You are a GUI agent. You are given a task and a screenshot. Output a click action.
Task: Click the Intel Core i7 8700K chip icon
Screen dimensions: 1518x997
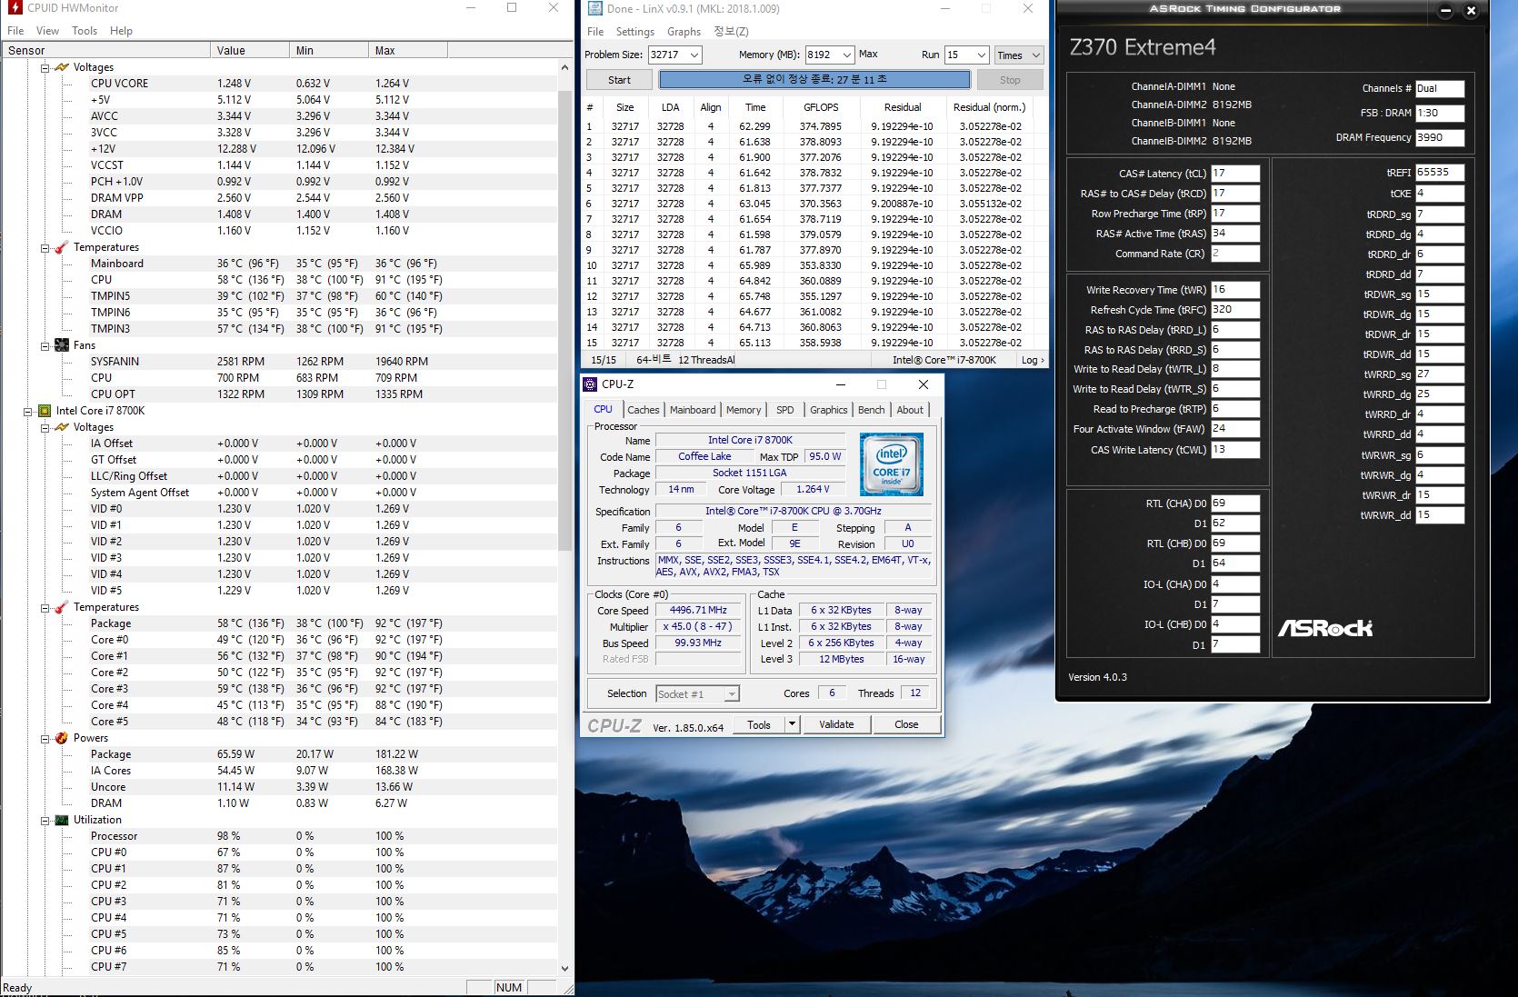[45, 411]
